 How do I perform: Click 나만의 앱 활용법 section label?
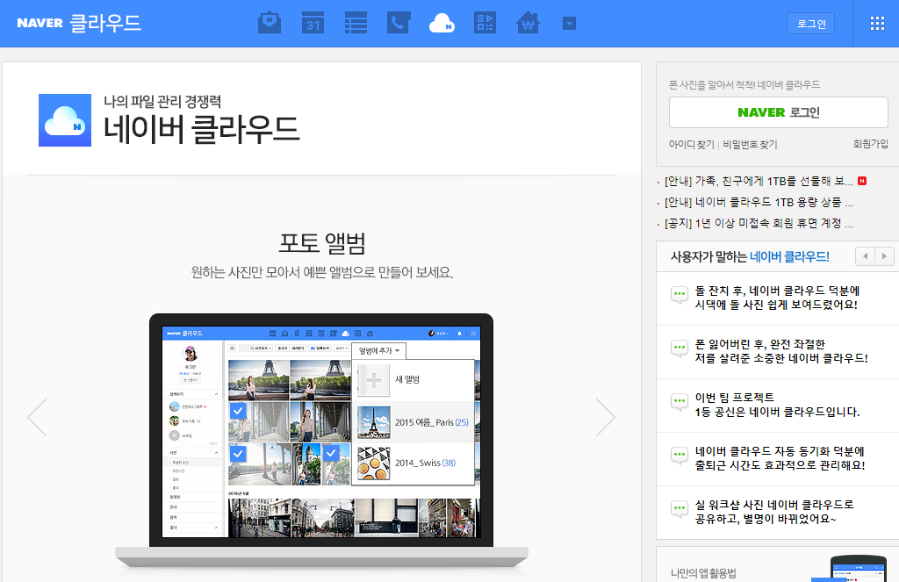pos(703,573)
